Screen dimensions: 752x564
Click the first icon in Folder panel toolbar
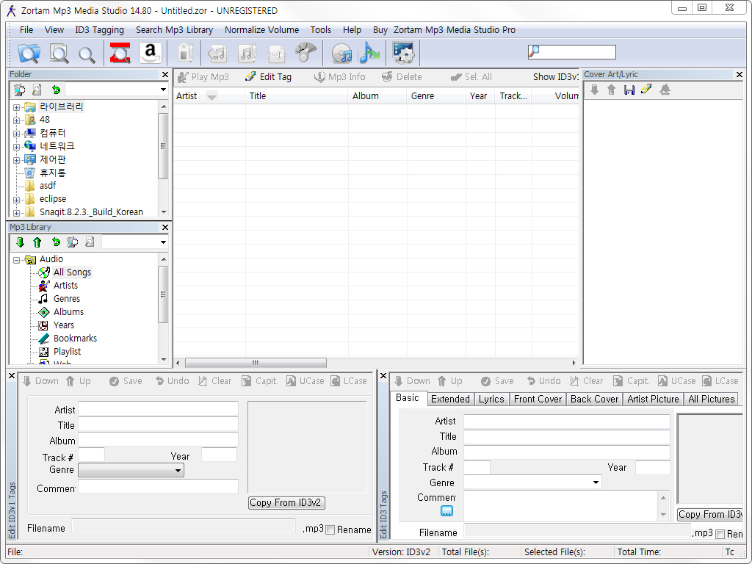tap(19, 90)
